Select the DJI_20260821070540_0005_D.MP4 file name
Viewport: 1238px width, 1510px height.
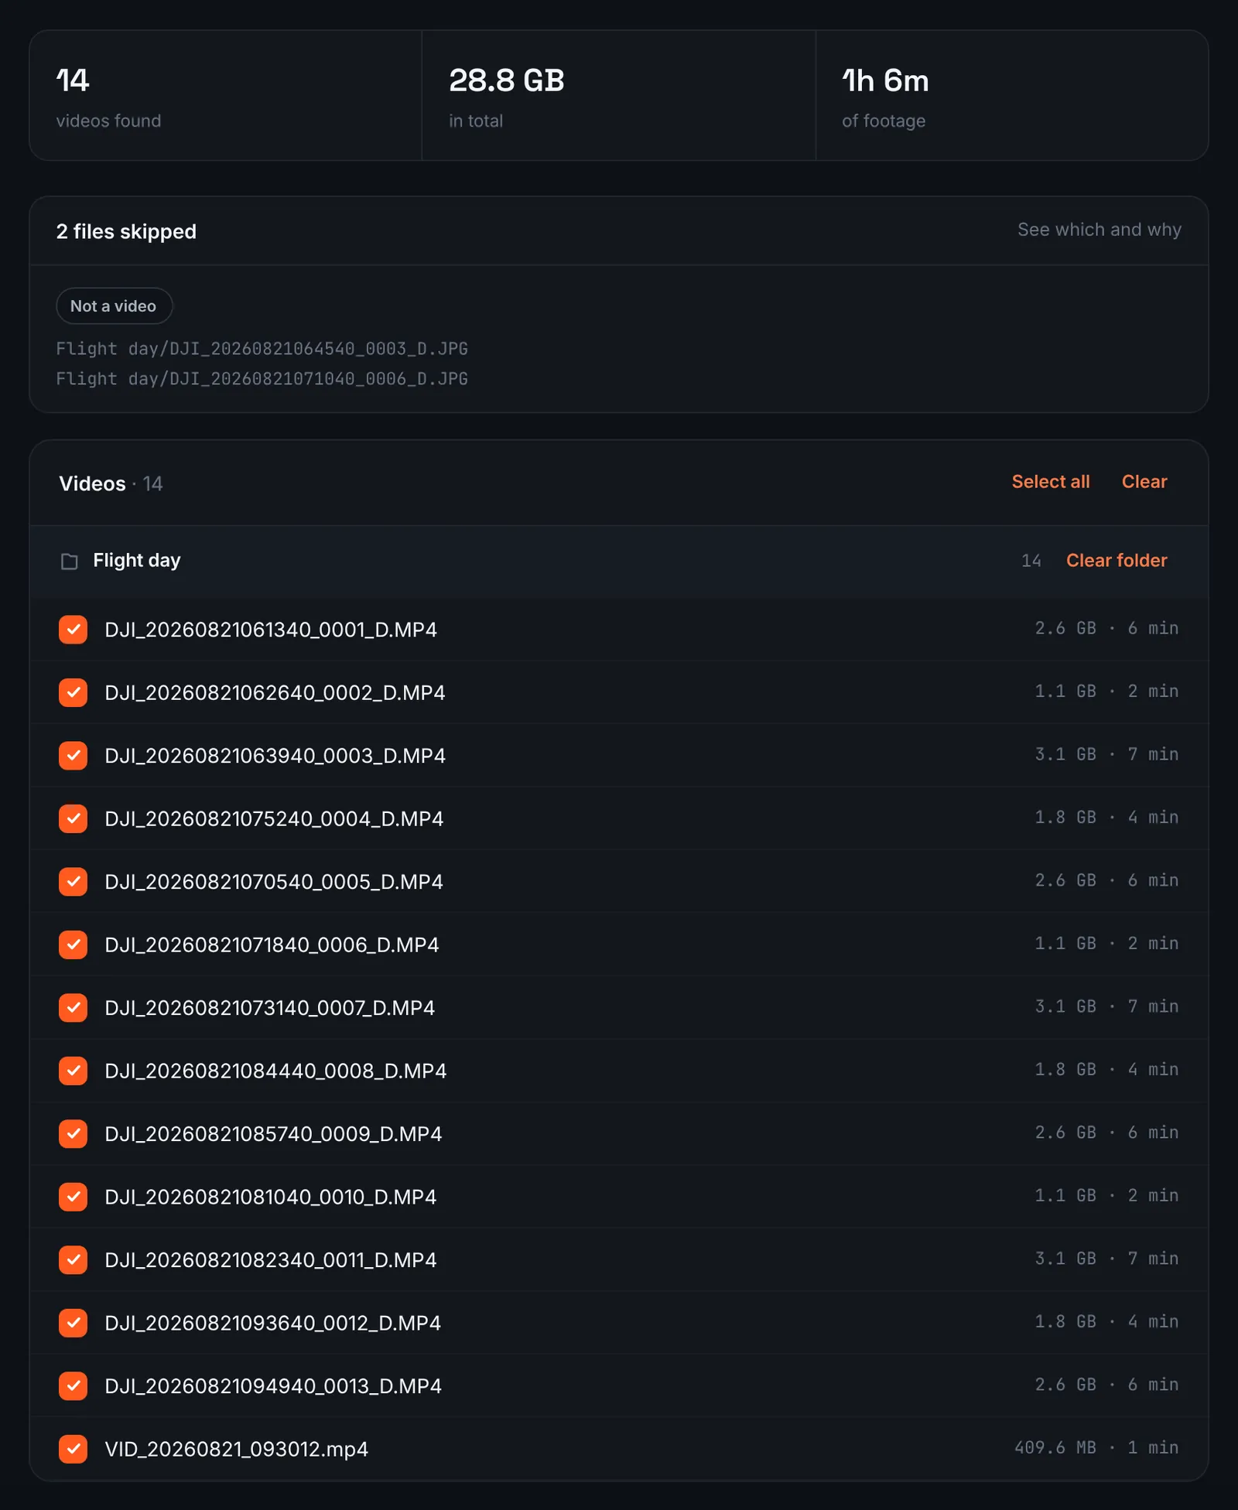[274, 882]
